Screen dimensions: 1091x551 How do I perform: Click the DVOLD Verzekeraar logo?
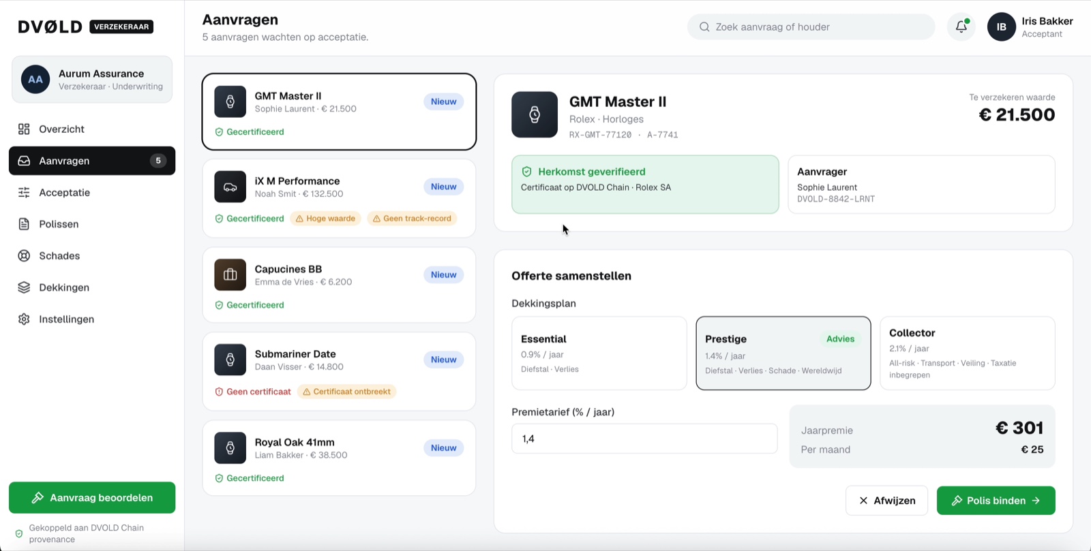85,27
